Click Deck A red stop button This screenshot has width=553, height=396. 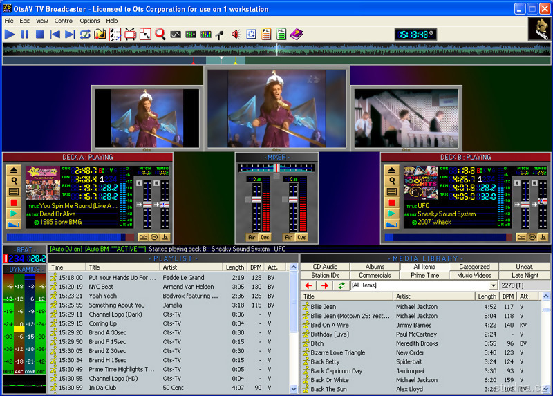coord(14,202)
